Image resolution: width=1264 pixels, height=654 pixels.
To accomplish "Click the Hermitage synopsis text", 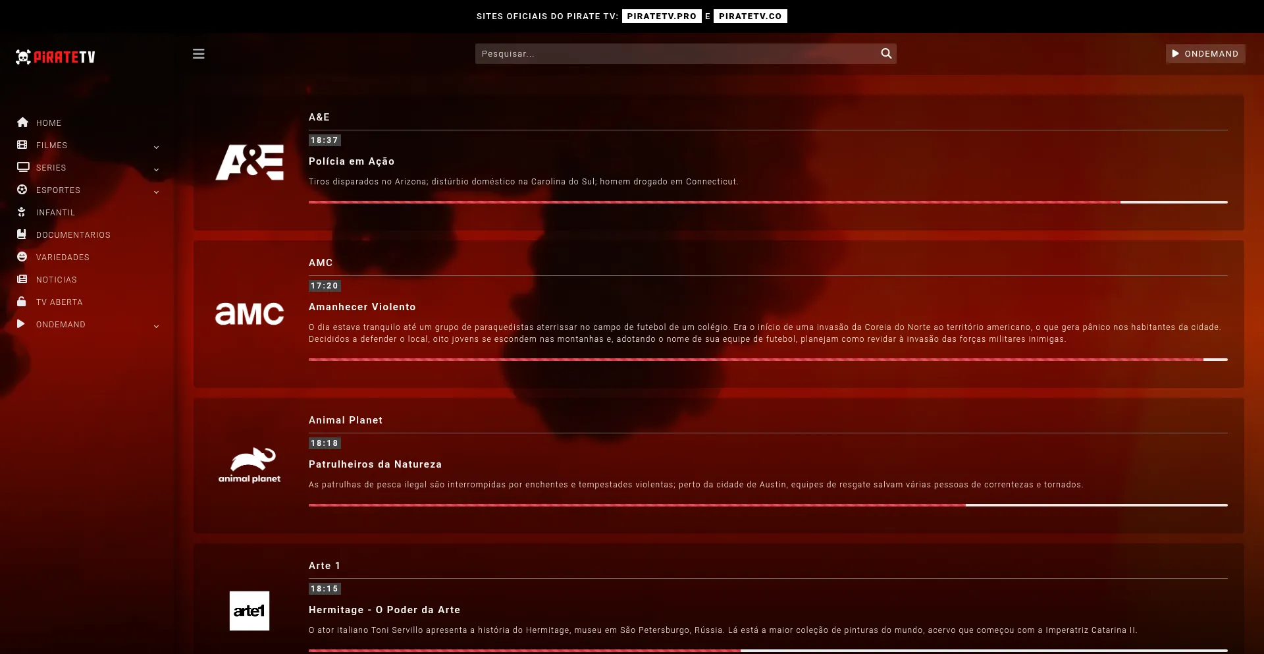I will pyautogui.click(x=723, y=630).
